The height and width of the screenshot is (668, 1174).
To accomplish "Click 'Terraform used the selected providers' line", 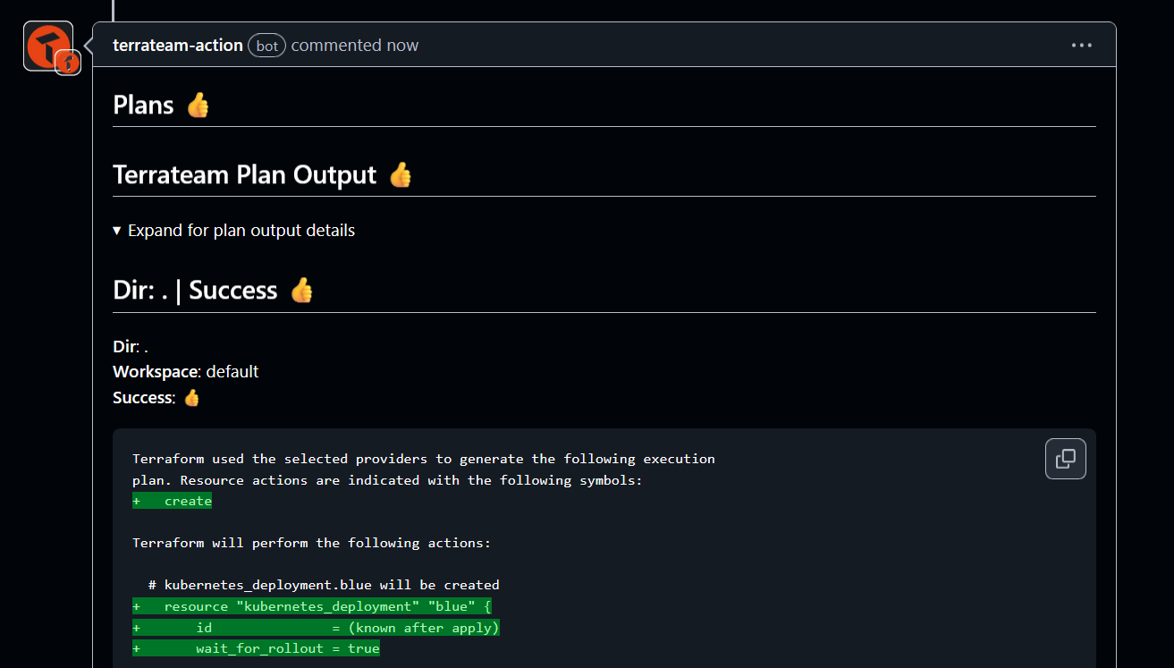I will point(424,459).
